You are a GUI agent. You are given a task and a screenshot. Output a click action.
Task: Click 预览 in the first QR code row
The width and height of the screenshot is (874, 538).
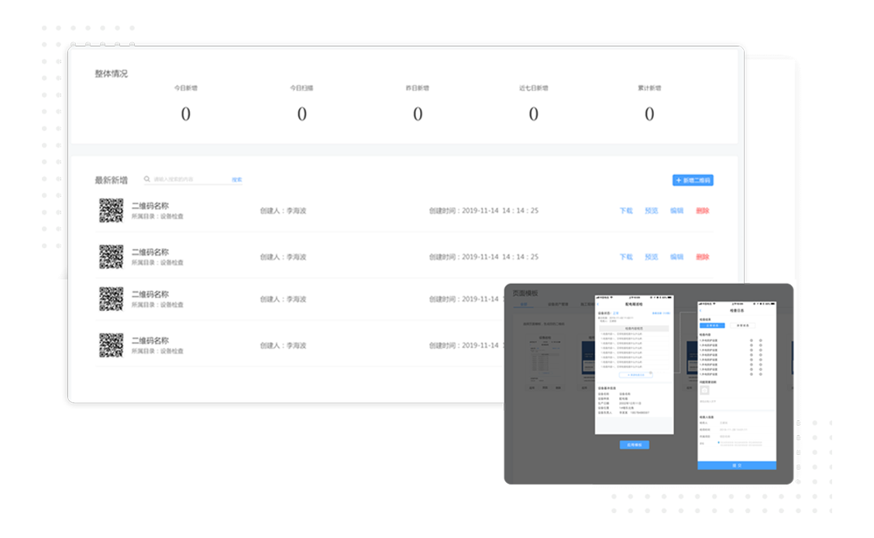651,211
